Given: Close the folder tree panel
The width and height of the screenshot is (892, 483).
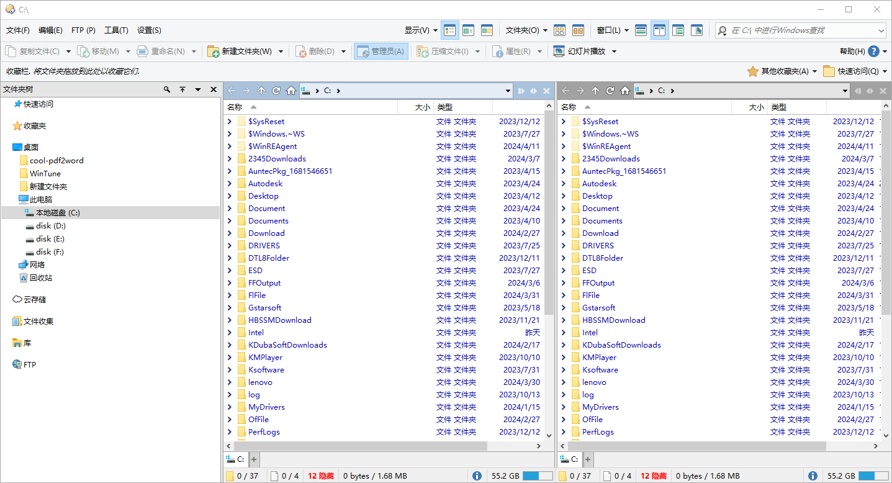Looking at the screenshot, I should [214, 89].
